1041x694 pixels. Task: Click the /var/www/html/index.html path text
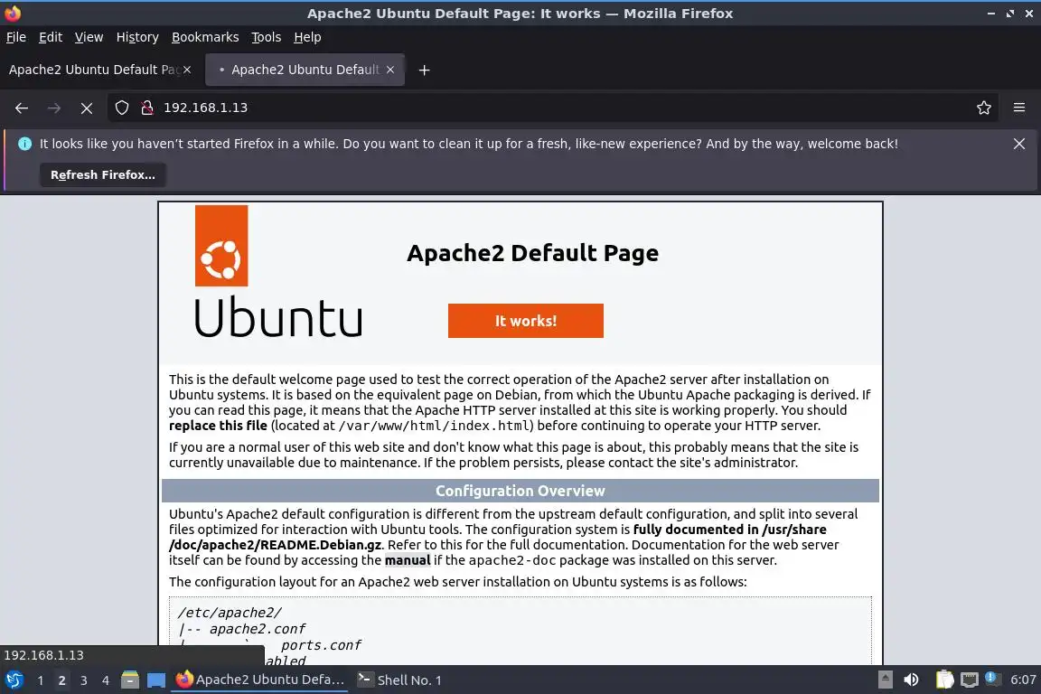436,426
